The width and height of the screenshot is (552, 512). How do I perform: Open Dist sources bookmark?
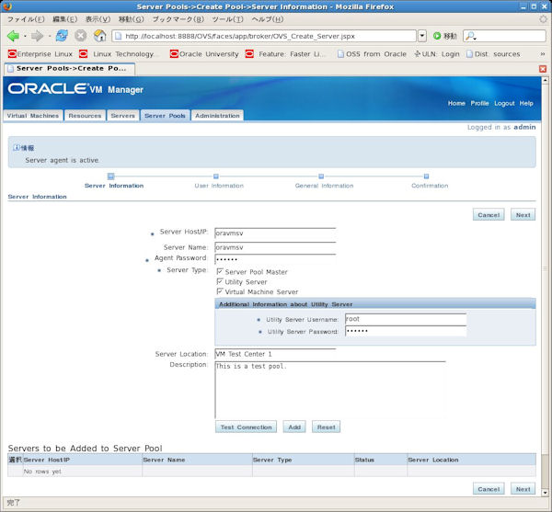(x=493, y=54)
